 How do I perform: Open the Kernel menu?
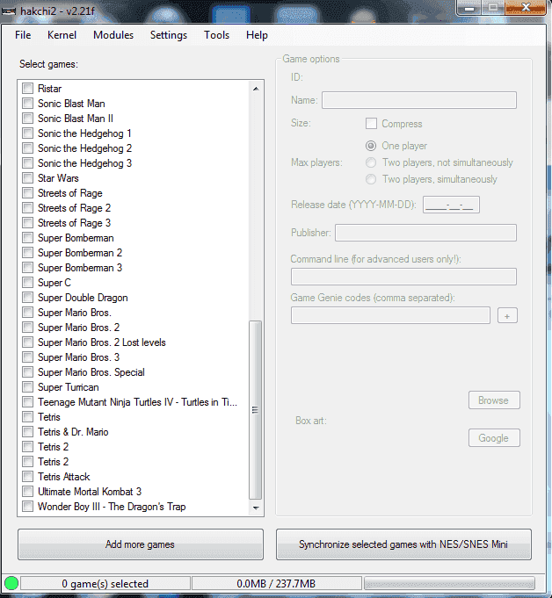click(x=62, y=35)
